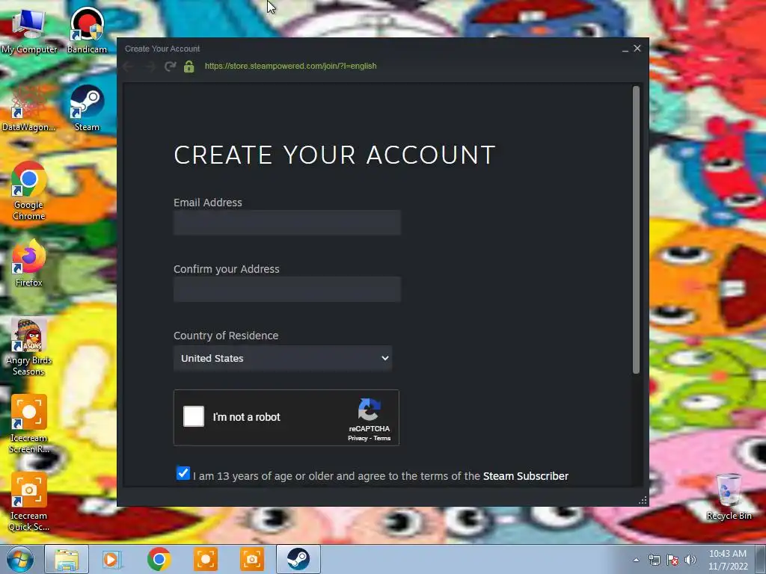
Task: Open the reCAPTCHA Privacy link
Action: [x=358, y=438]
